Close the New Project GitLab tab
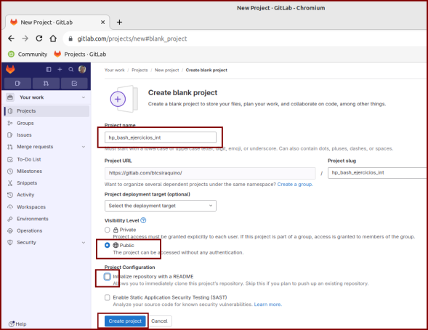The image size is (428, 330). (x=102, y=22)
